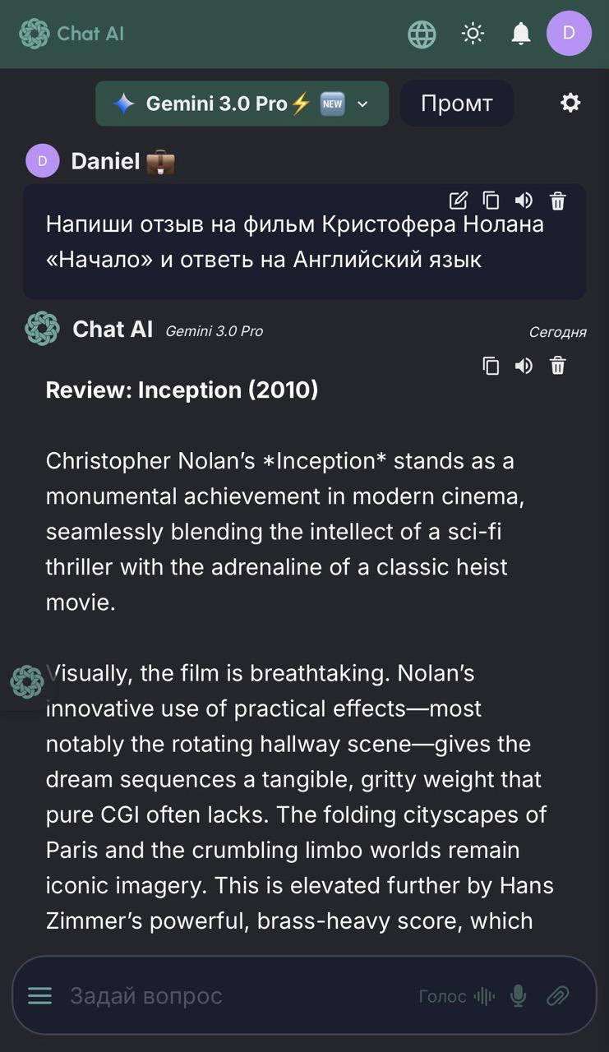This screenshot has width=609, height=1052.
Task: Open the notifications bell
Action: pyautogui.click(x=520, y=34)
